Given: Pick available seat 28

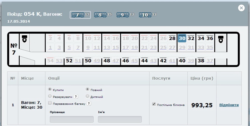Looking at the screenshot, I should tap(172, 38).
